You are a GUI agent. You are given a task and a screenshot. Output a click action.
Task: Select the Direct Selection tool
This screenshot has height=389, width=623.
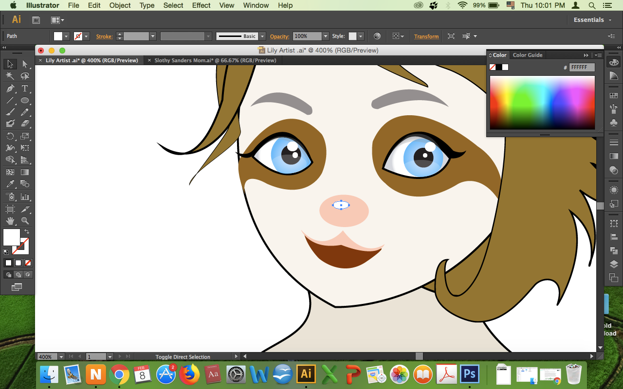pos(25,64)
